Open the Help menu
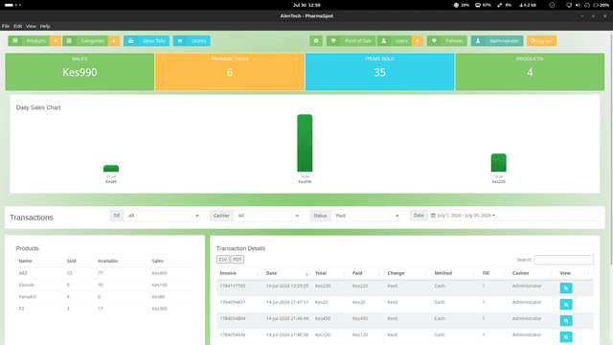Screen dimensions: 613x345 coord(45,26)
